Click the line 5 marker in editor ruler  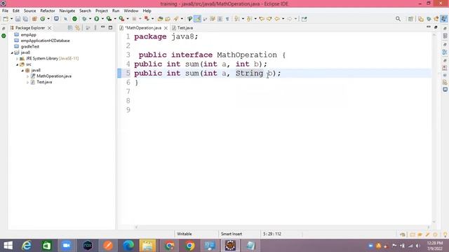coord(119,73)
